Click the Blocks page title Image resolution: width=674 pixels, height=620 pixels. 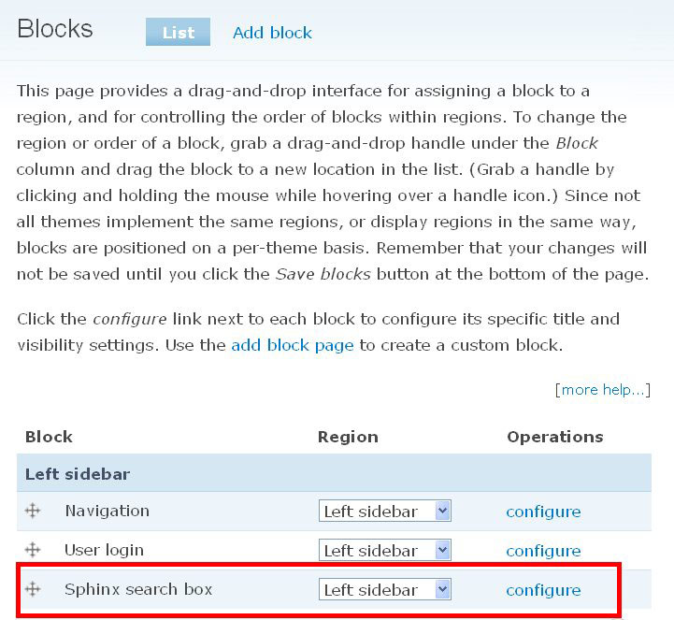pos(55,28)
